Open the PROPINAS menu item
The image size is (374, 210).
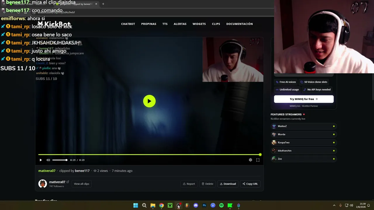point(149,24)
